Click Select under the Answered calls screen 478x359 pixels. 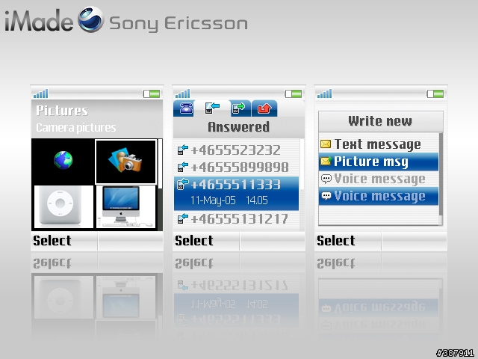pyautogui.click(x=194, y=241)
